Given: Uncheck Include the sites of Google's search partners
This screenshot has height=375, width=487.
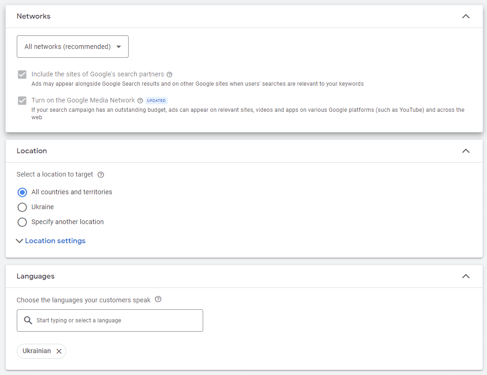Looking at the screenshot, I should (22, 74).
